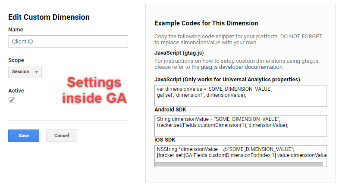The image size is (342, 188).
Task: Click the iOS SDK horizontal scrollbar
Action: [x=239, y=164]
